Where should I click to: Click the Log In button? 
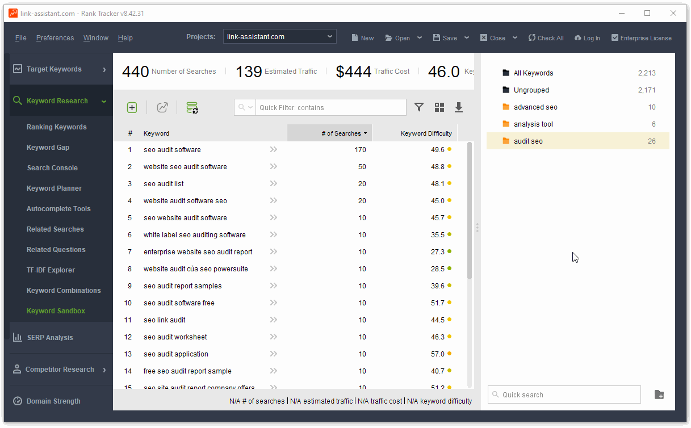click(x=587, y=38)
